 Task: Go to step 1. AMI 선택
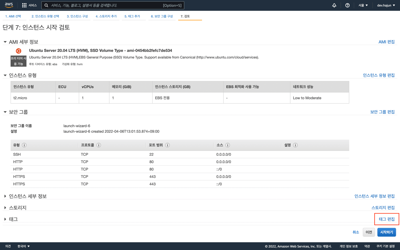[13, 16]
